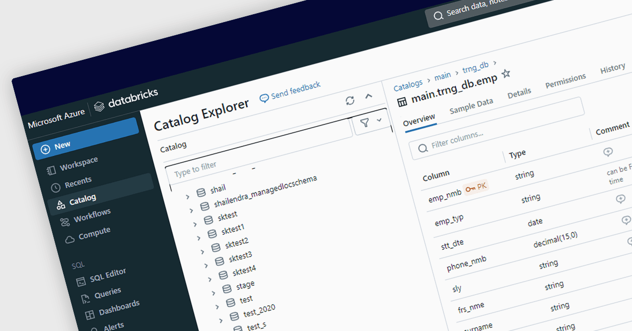Switch to the Sample Data tab

[471, 107]
